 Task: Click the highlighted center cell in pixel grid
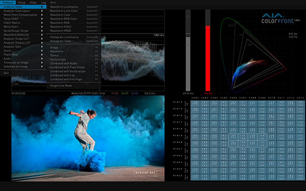247,140
